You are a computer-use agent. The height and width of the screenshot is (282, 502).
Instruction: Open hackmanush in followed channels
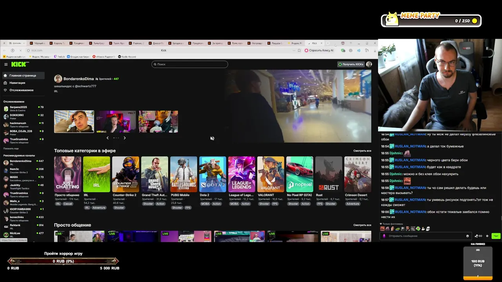click(x=23, y=124)
